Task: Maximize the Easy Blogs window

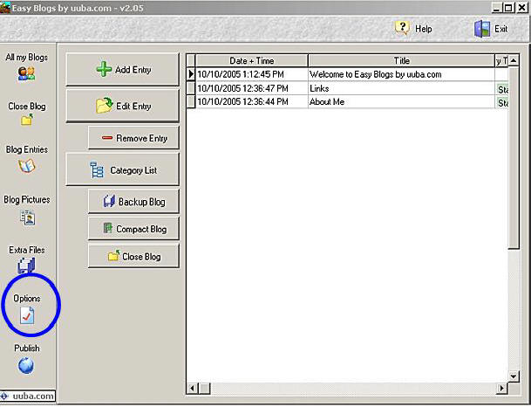Action: pos(508,8)
